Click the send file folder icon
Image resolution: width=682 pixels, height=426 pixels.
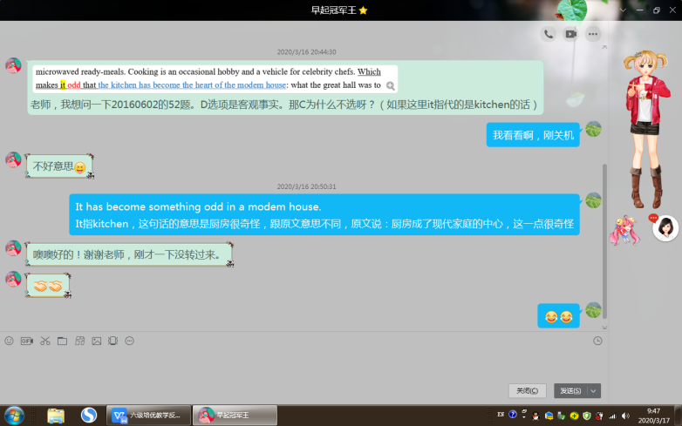click(62, 341)
